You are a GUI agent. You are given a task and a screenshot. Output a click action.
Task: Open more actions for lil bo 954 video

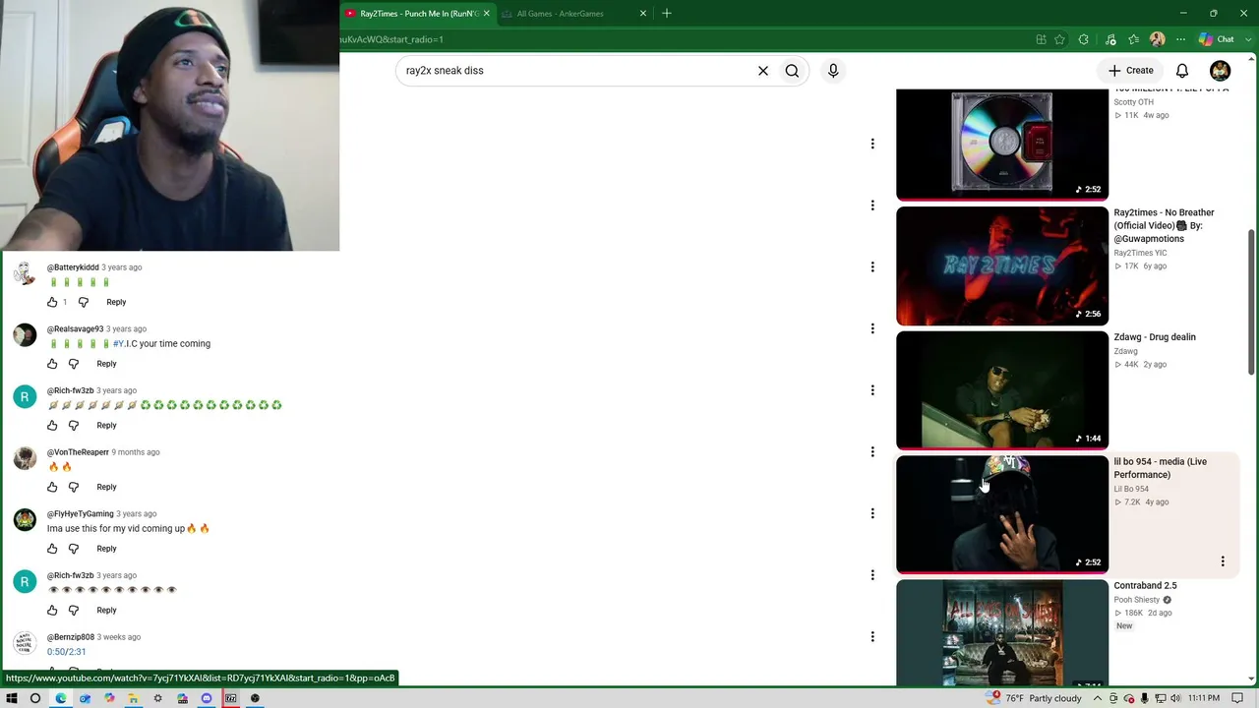click(1223, 561)
